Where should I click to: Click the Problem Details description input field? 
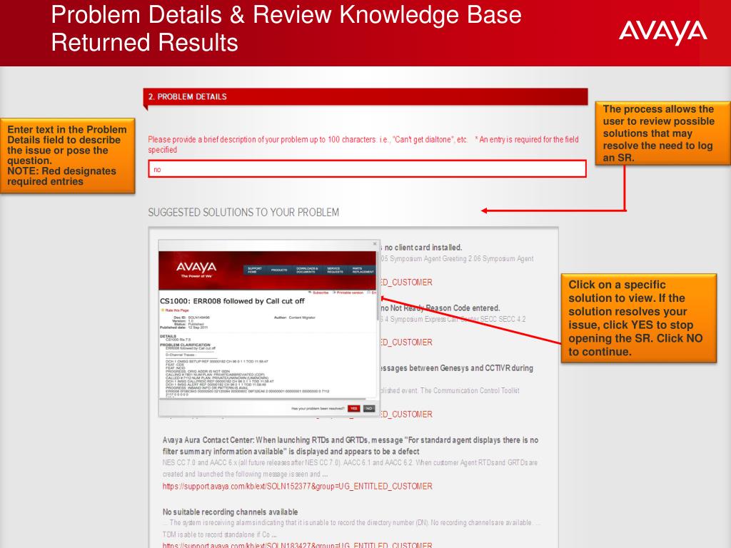367,168
